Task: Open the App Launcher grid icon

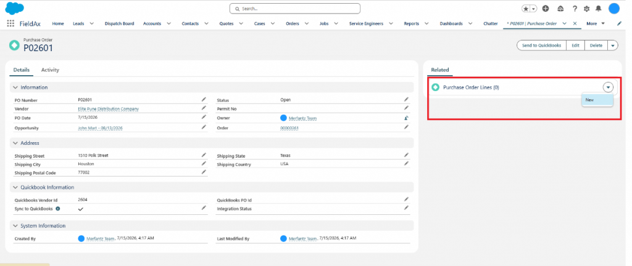Action: tap(10, 24)
